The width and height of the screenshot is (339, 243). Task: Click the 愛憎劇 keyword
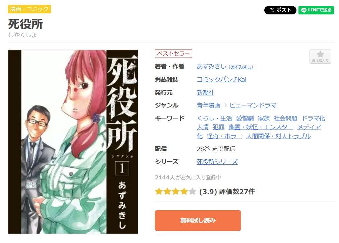[x=245, y=118]
